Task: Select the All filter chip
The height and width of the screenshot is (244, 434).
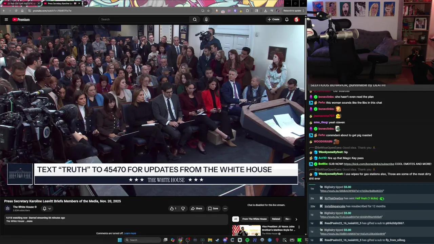Action: (236, 219)
